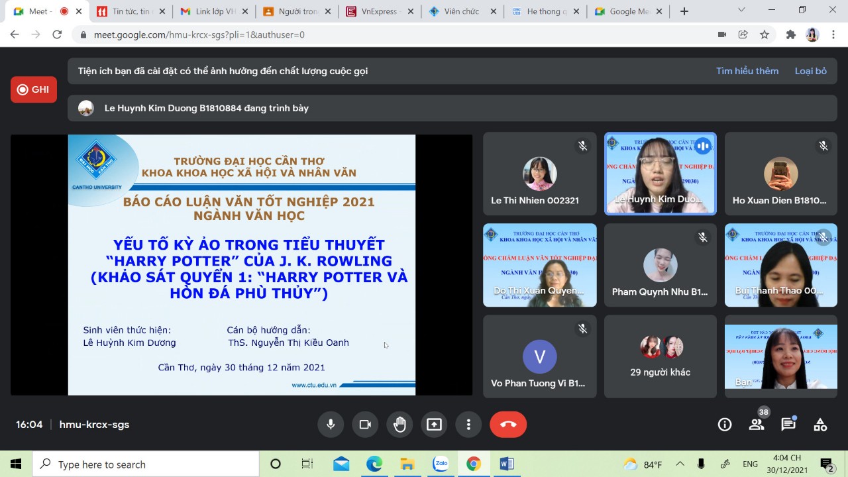Click the 'Tìm hiểu thêm' link
This screenshot has height=477, width=848.
pos(747,71)
